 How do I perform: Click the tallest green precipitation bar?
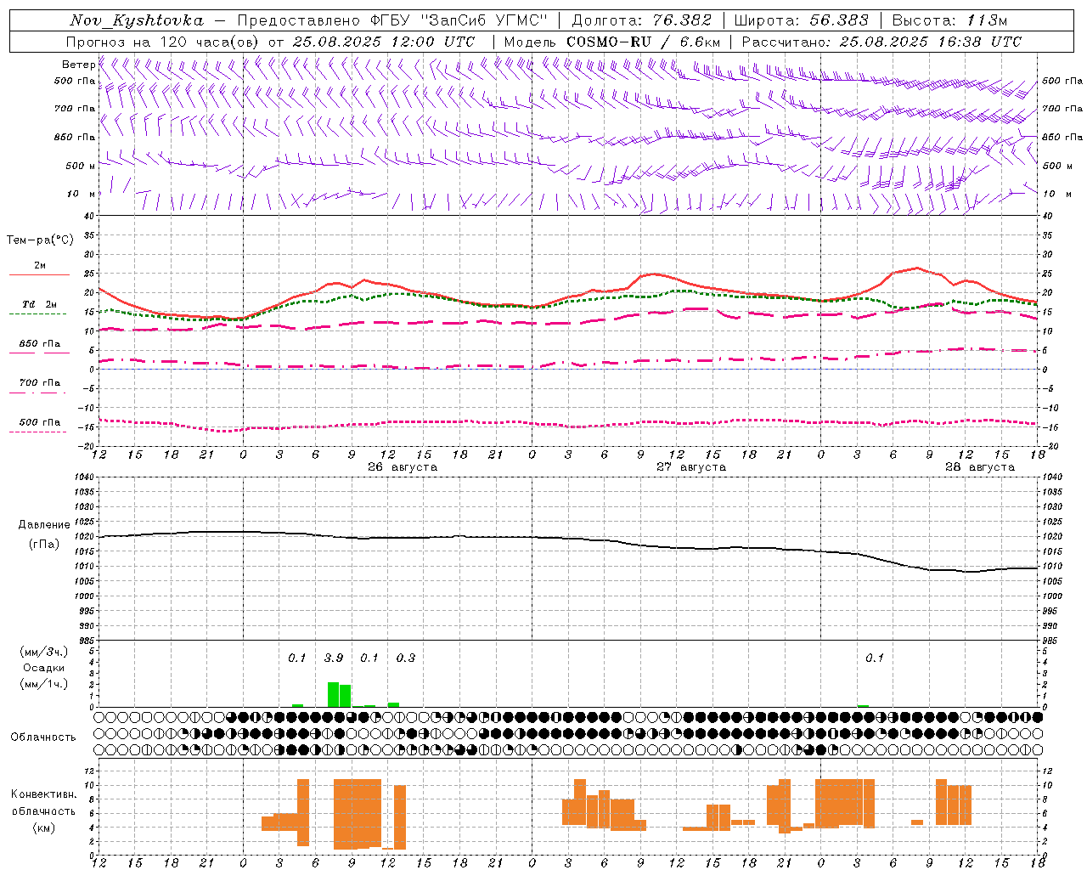click(x=334, y=694)
